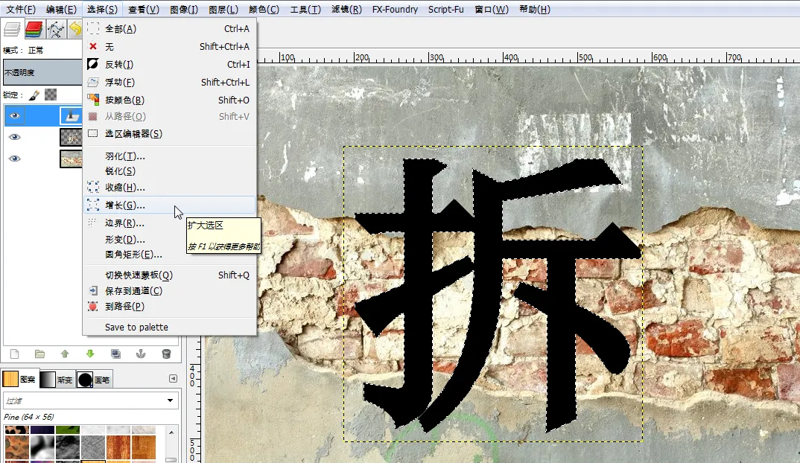Choose To Path (到路径) entry
Viewport: 800px width, 463px height.
tap(169, 307)
